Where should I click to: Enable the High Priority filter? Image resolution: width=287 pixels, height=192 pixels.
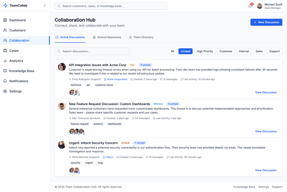[x=205, y=51]
